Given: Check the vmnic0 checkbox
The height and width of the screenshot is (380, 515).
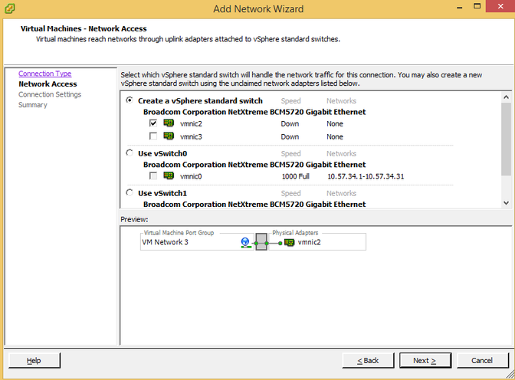Looking at the screenshot, I should [153, 176].
